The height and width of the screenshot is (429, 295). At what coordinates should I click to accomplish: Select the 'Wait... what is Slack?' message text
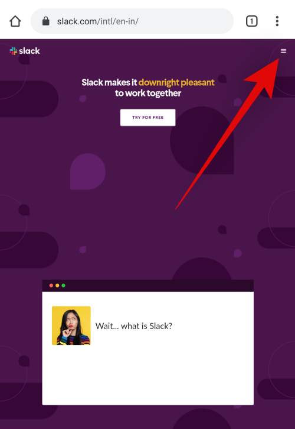click(x=134, y=326)
